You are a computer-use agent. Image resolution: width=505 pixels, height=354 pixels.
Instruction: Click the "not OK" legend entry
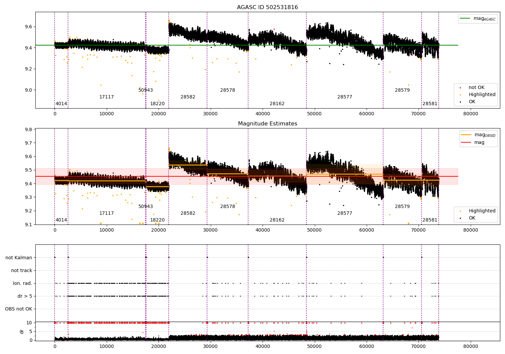coord(476,88)
